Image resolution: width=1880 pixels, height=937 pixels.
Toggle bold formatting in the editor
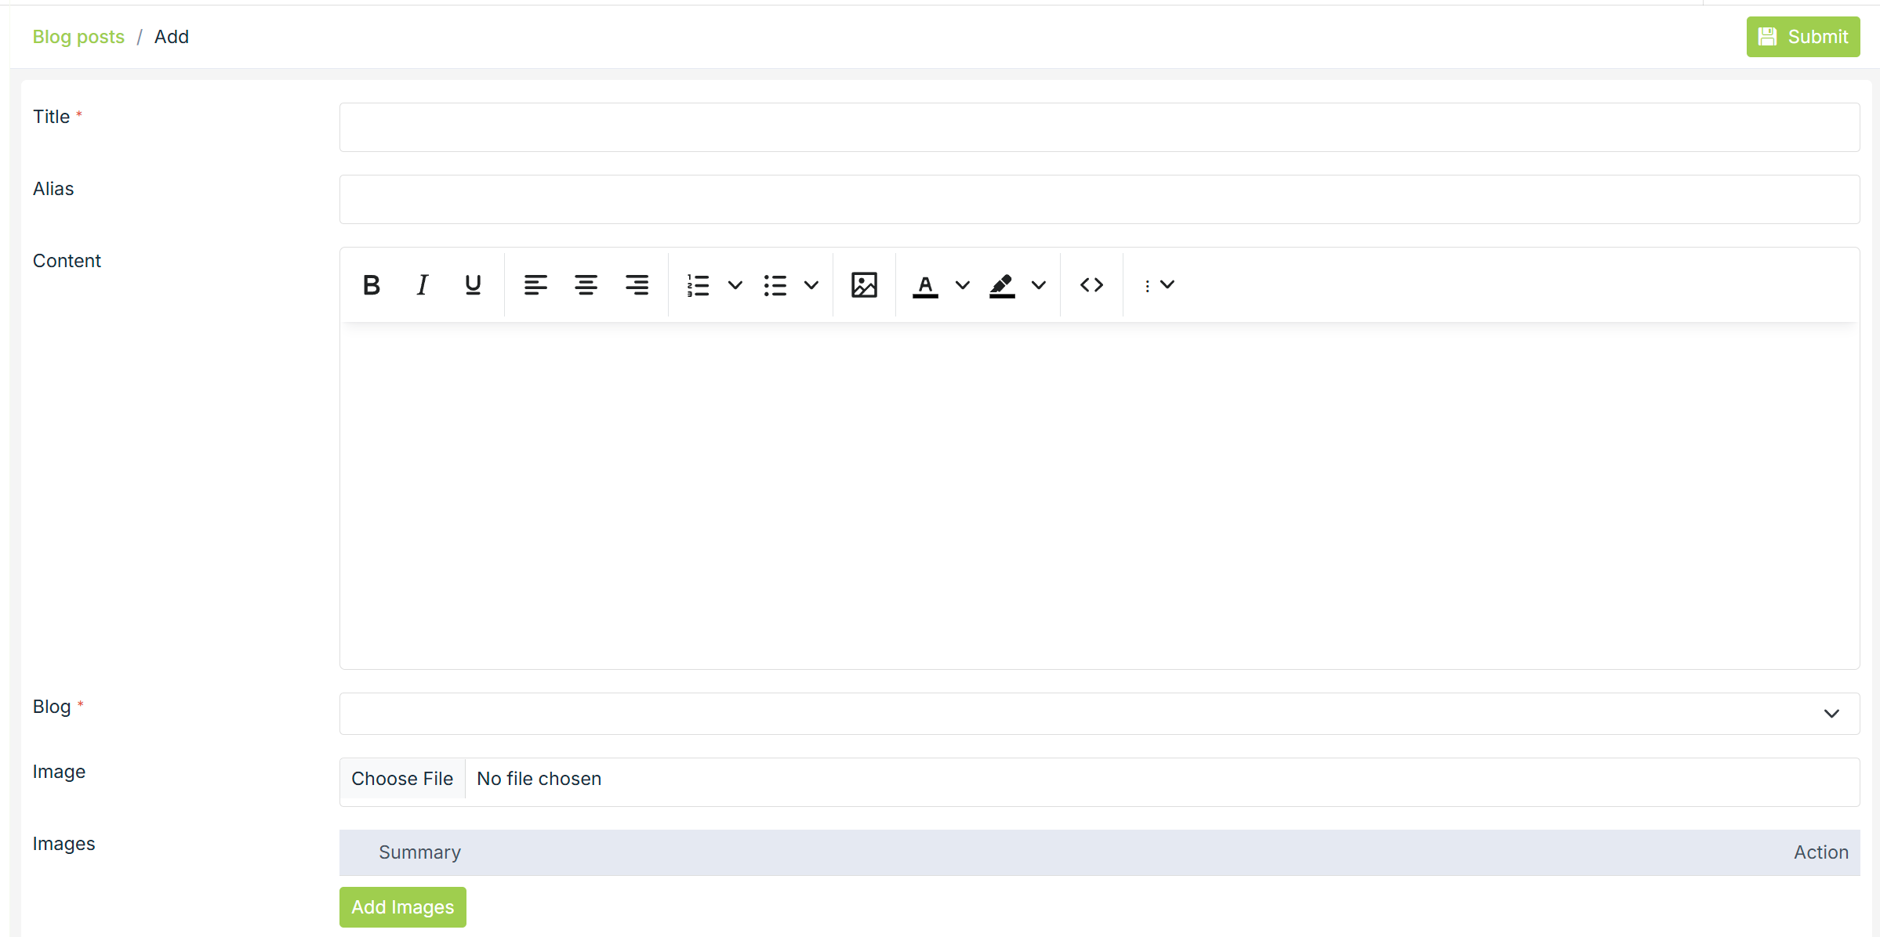pyautogui.click(x=371, y=284)
